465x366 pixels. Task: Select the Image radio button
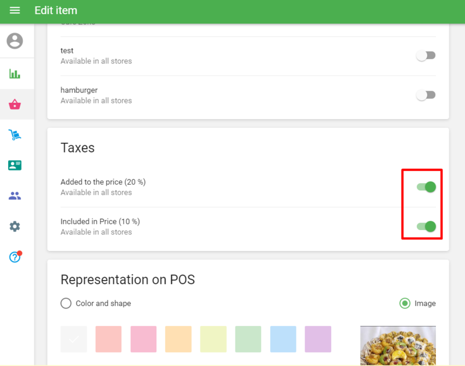point(405,303)
